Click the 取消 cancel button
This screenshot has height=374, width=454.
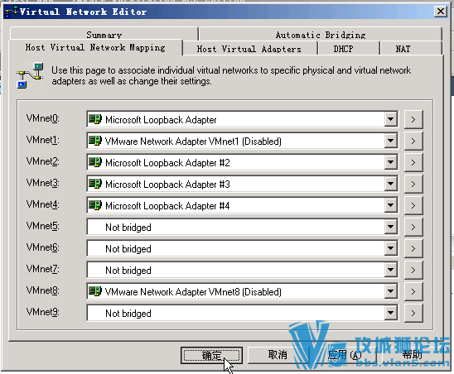(x=278, y=355)
